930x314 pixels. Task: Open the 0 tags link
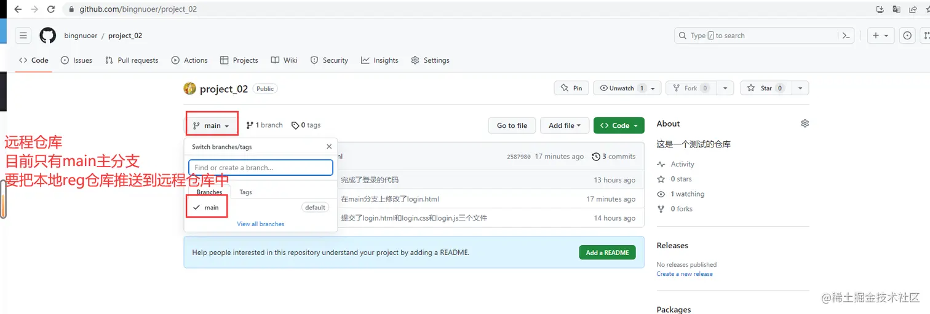coord(306,125)
